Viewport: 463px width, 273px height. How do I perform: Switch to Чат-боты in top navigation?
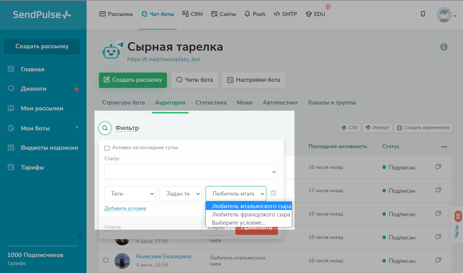(x=158, y=14)
